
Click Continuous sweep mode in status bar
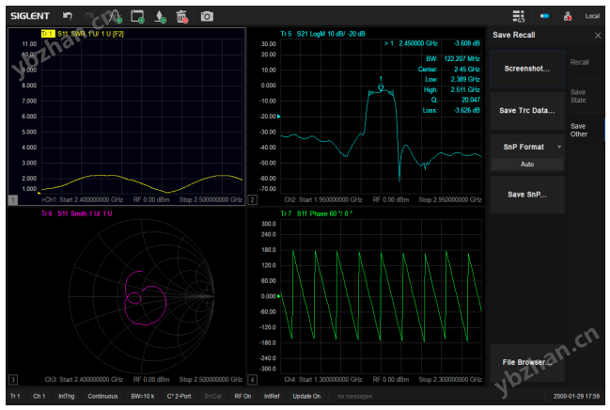click(102, 397)
